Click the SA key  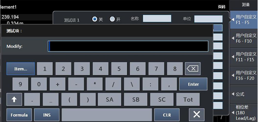[x=109, y=100]
